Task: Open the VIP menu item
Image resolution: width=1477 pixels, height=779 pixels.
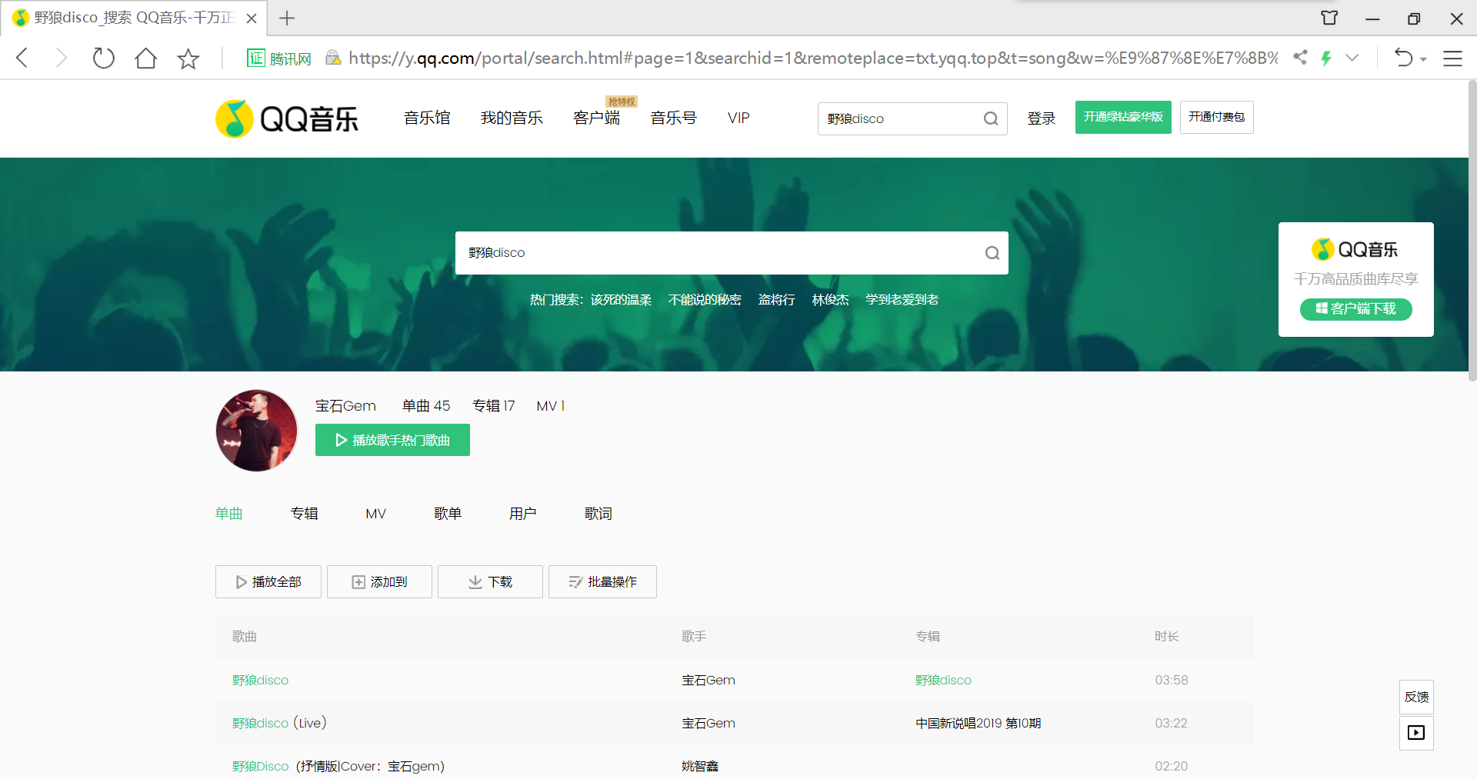Action: [738, 118]
